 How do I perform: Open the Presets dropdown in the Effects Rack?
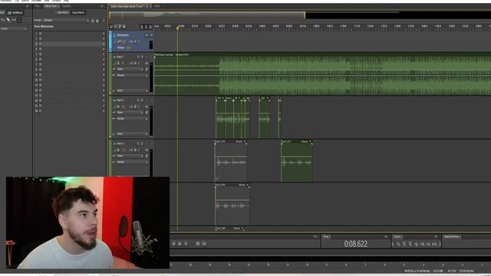(x=66, y=21)
